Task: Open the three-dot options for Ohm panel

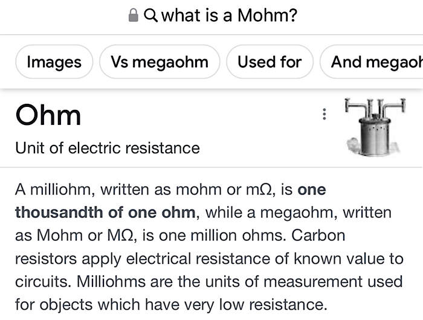Action: pyautogui.click(x=325, y=114)
